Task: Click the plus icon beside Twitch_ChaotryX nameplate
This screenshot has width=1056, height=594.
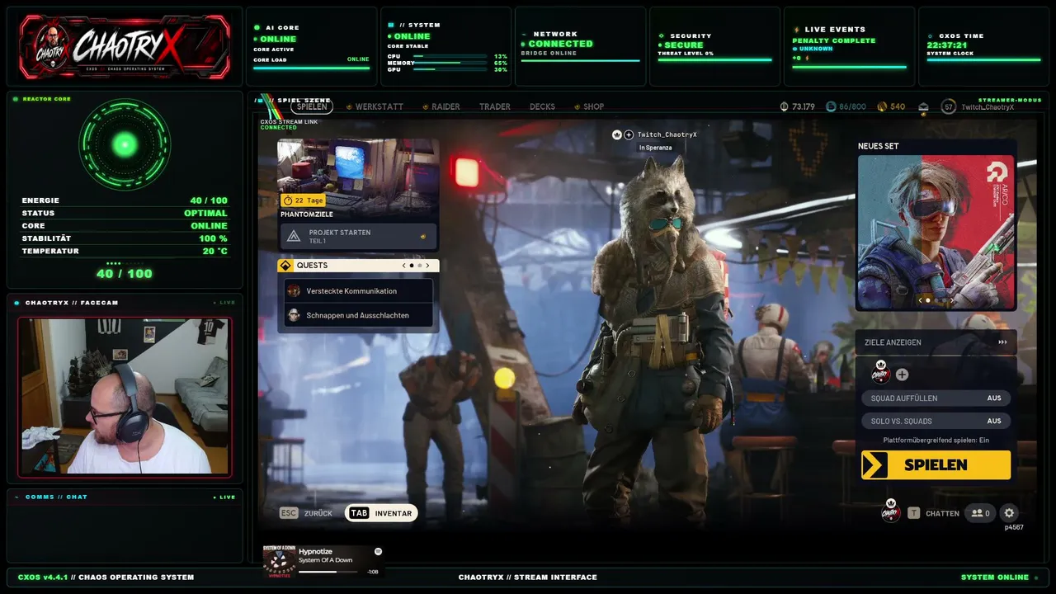Action: click(629, 134)
